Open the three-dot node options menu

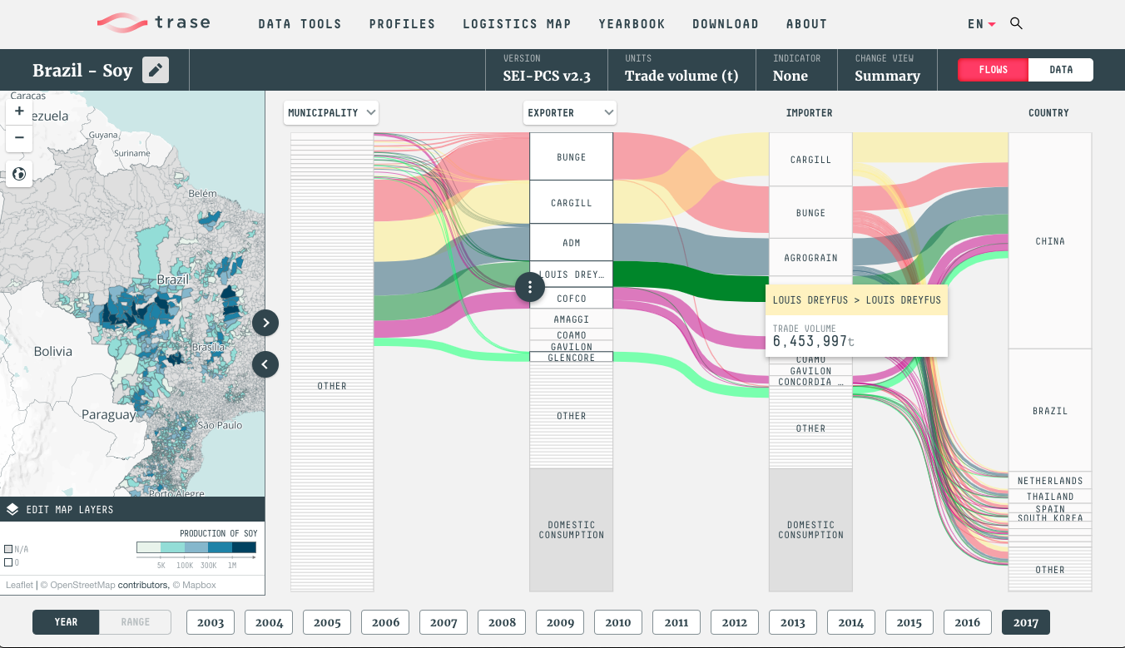(x=530, y=287)
